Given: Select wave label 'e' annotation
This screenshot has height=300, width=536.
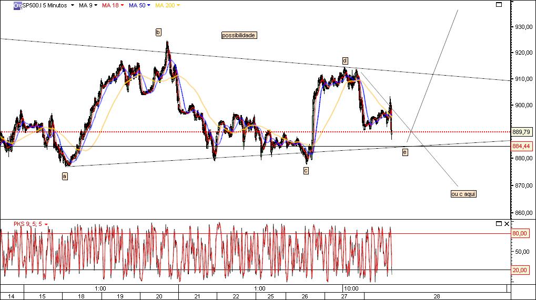Looking at the screenshot, I should coord(404,152).
